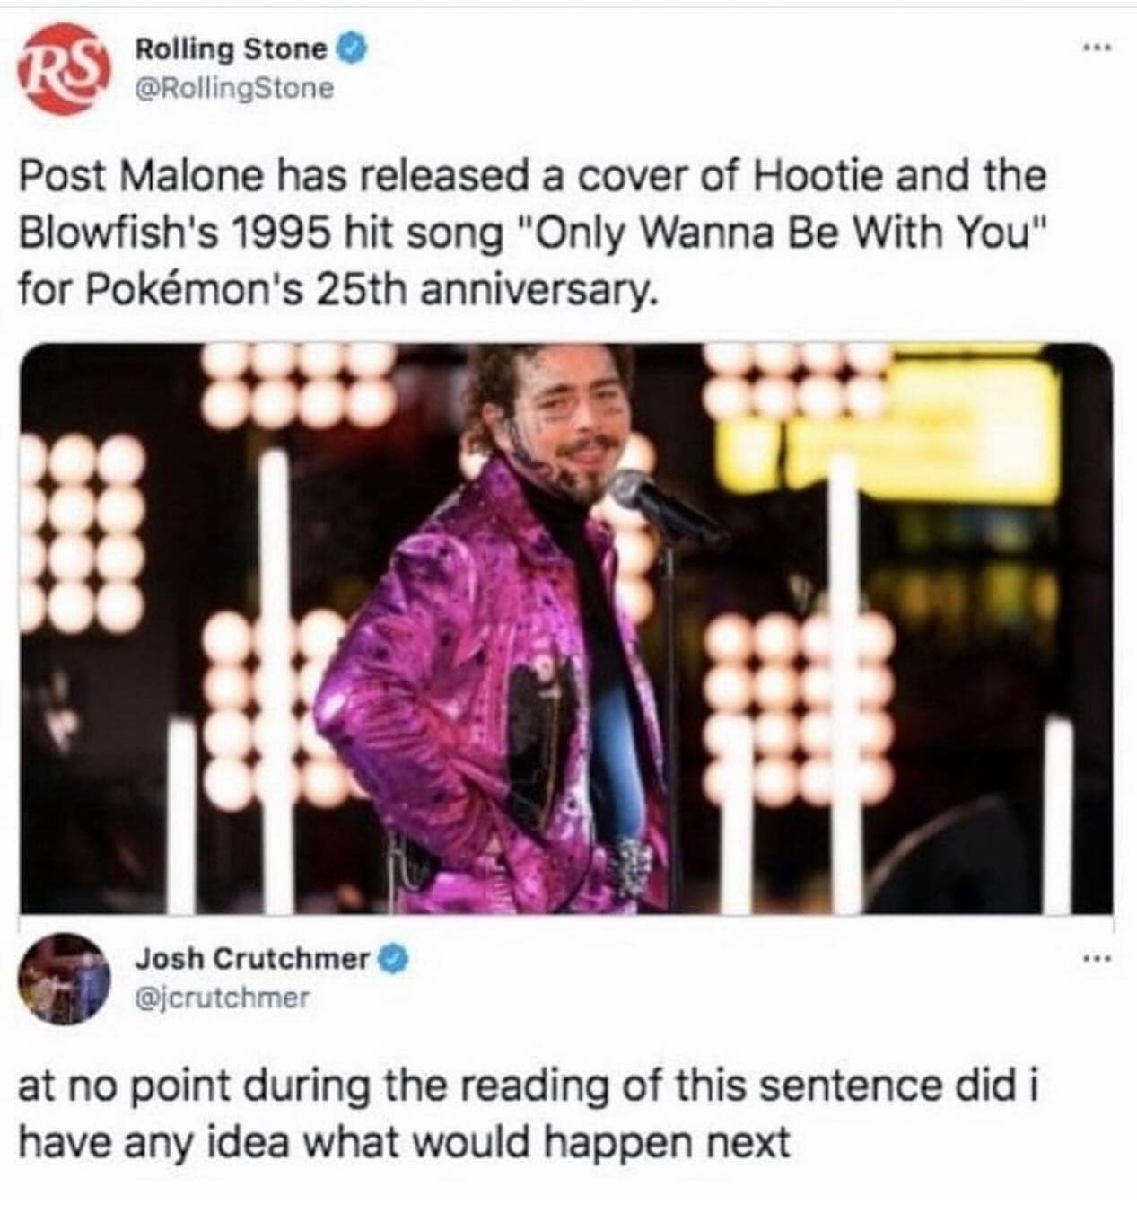Click Rolling Stone's blue verified badge

(351, 49)
